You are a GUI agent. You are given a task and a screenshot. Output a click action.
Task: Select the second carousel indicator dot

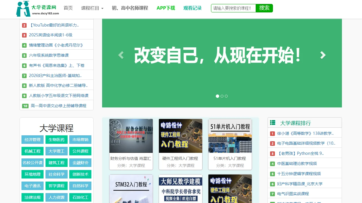point(222,96)
